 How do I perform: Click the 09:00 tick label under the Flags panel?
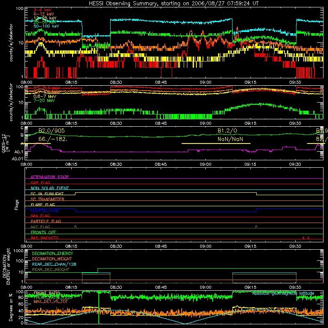(x=206, y=246)
